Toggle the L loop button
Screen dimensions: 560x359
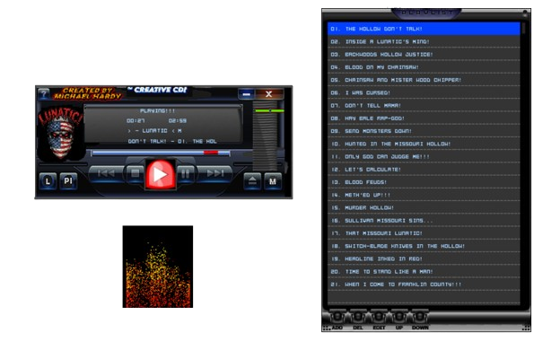[48, 180]
